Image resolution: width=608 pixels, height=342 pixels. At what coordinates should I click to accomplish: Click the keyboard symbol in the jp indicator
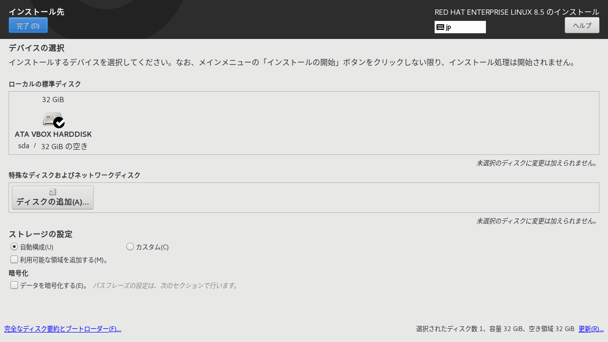(x=439, y=27)
